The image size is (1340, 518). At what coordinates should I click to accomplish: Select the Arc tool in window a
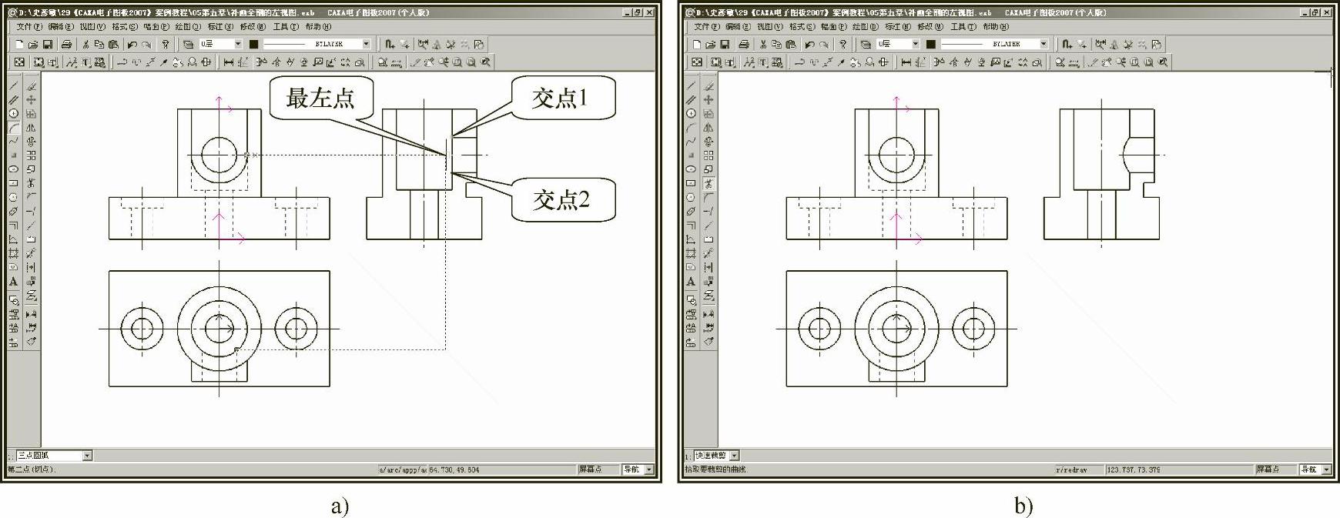click(13, 128)
